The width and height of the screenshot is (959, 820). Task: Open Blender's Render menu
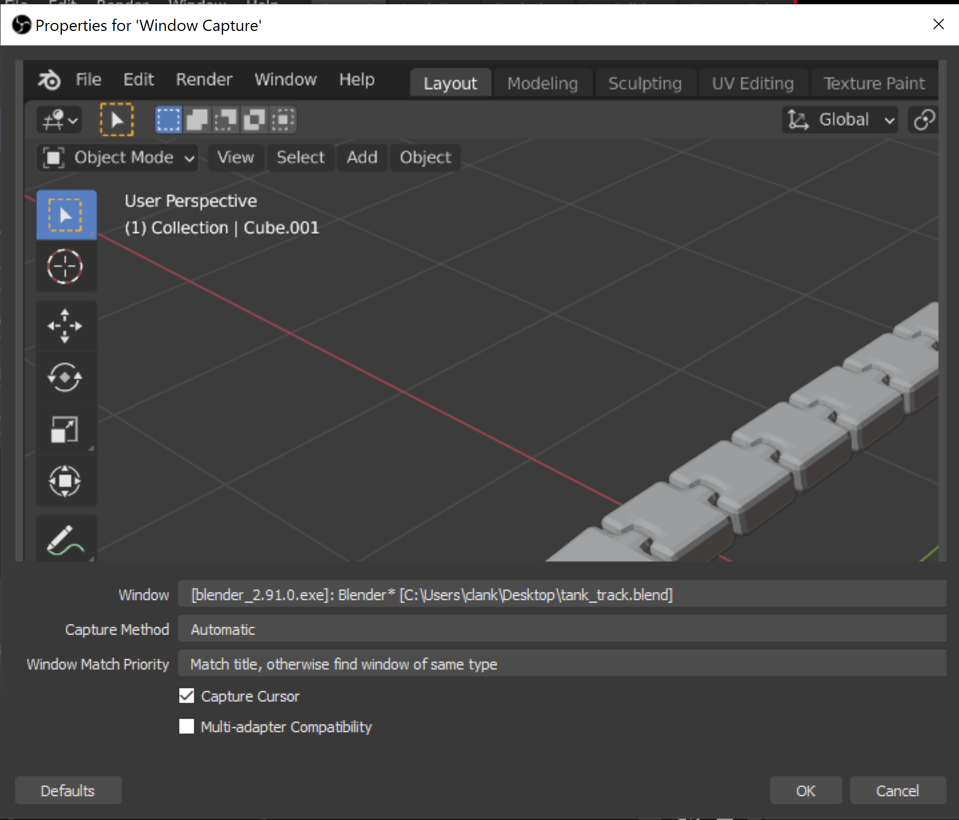tap(204, 80)
